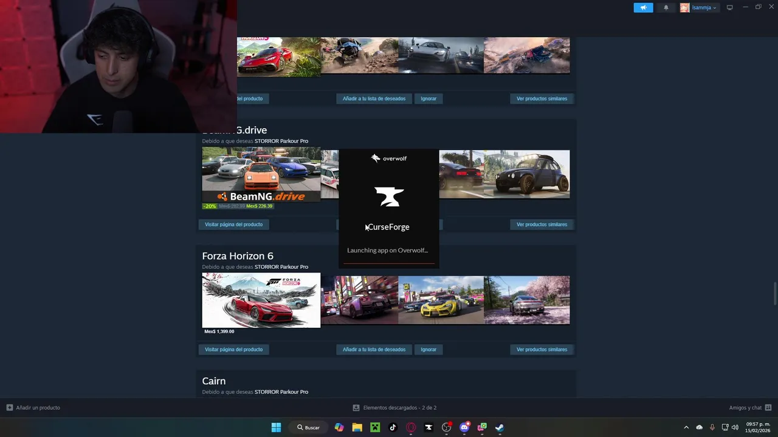Click the streamer webcam overlay
This screenshot has width=778, height=437.
[119, 67]
